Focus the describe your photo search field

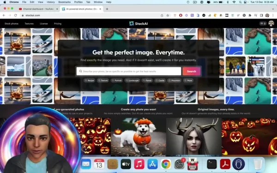(129, 72)
